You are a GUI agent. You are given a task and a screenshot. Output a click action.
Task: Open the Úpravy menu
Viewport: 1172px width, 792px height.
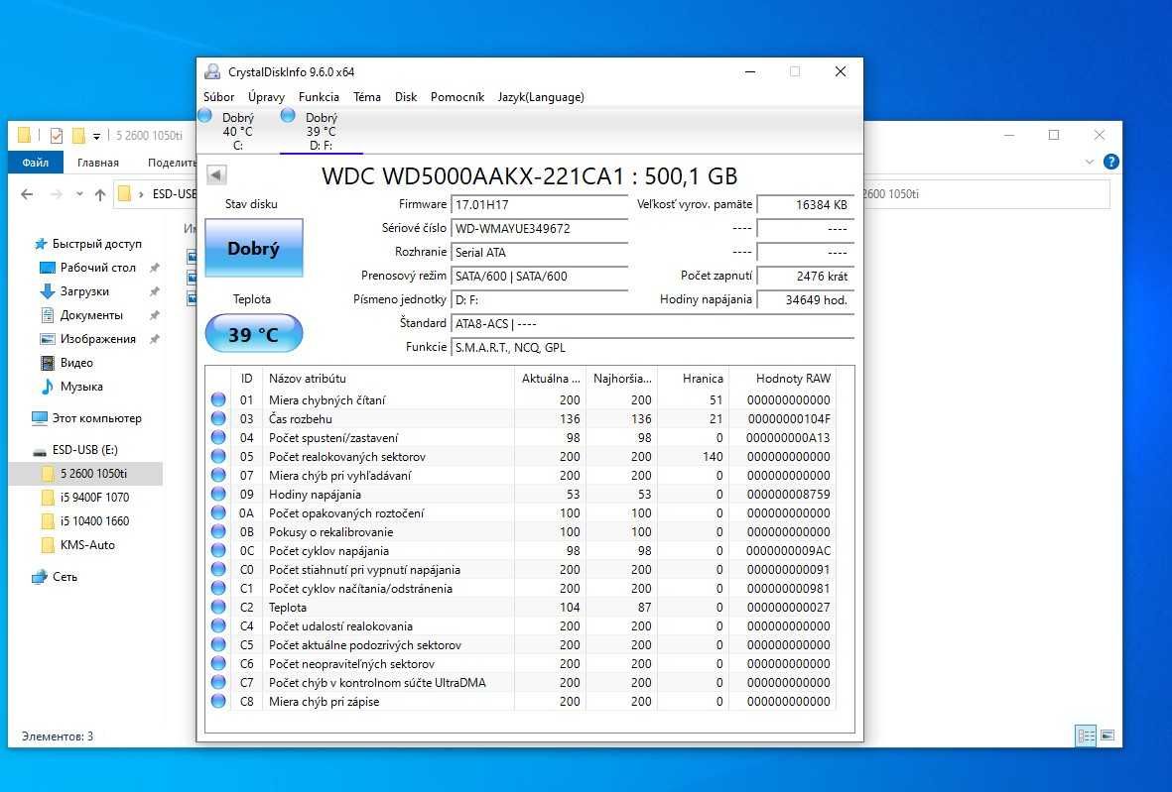[266, 97]
